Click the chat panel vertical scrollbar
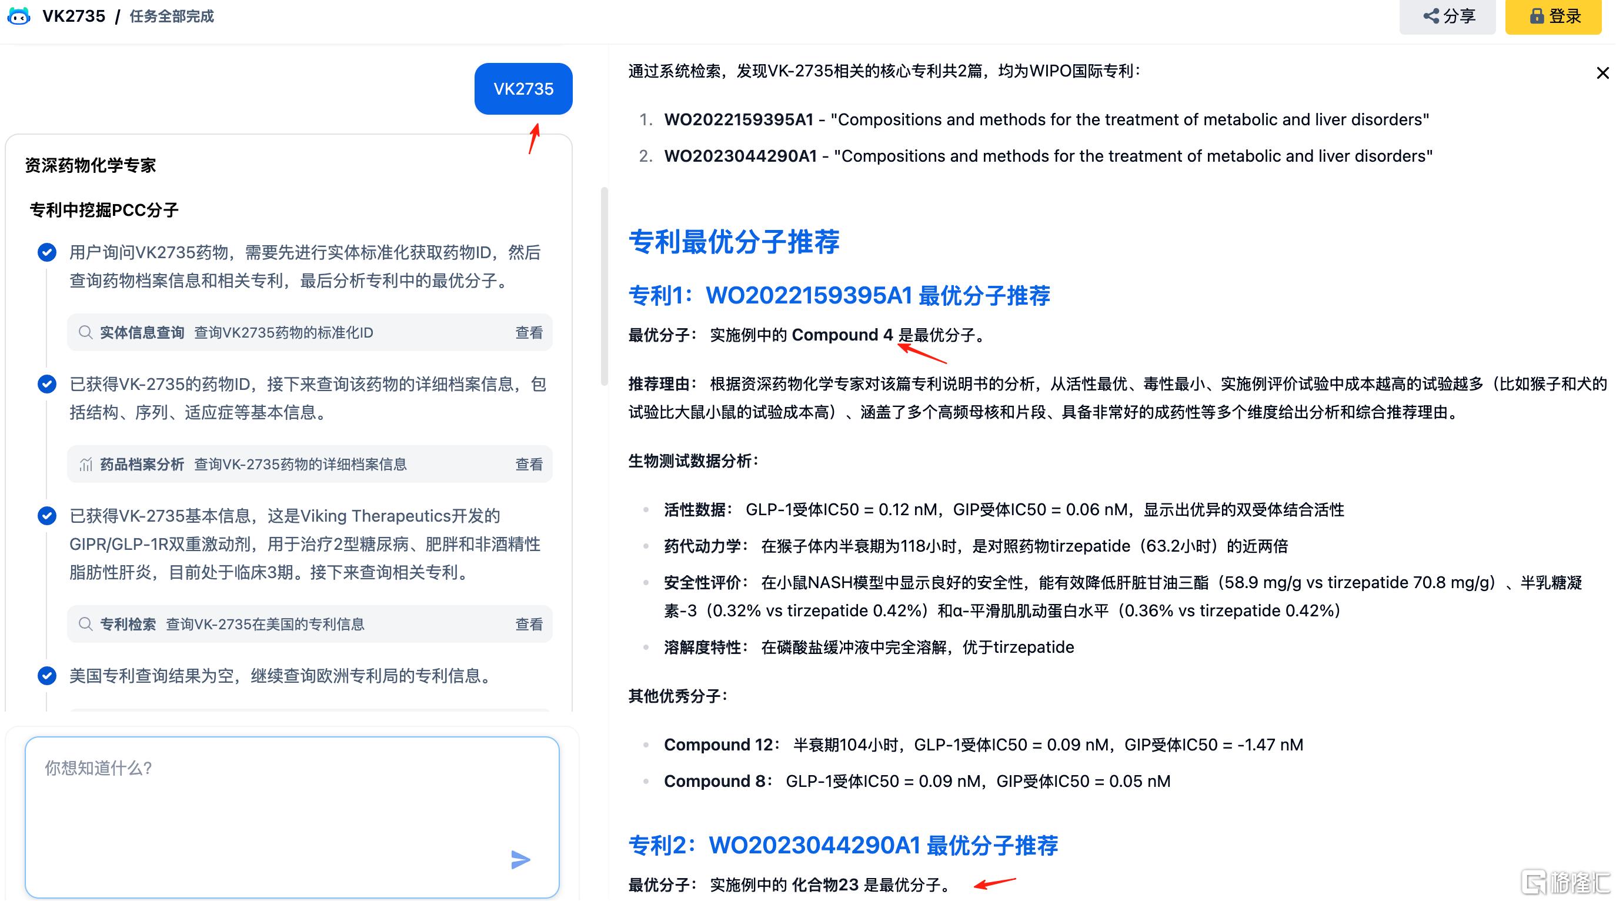 604,286
